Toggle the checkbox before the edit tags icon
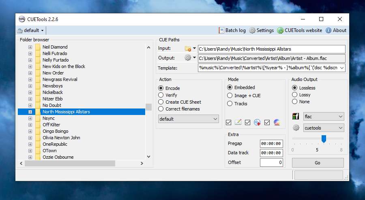 [x=229, y=122]
